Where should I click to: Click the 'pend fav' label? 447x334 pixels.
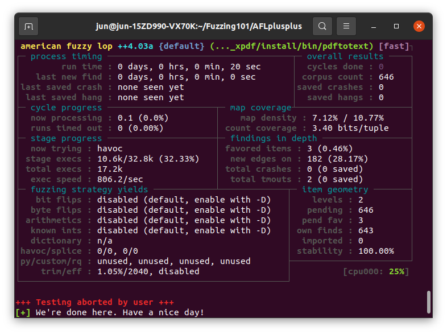coord(322,221)
